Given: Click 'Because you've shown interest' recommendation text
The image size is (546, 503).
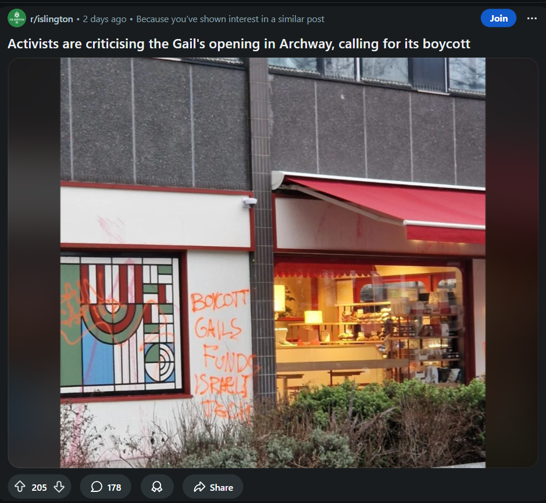Looking at the screenshot, I should (230, 19).
